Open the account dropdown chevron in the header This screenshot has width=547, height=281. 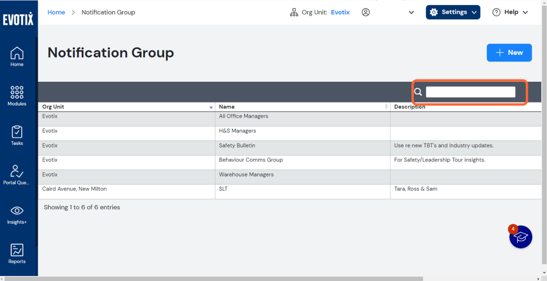point(411,12)
